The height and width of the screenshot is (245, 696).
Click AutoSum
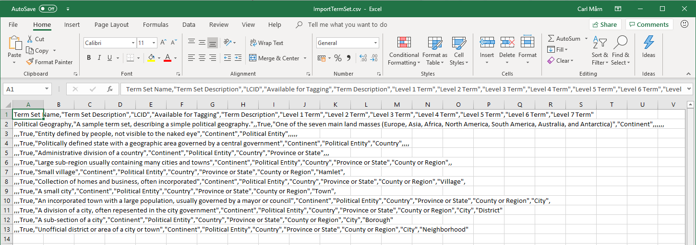point(564,39)
